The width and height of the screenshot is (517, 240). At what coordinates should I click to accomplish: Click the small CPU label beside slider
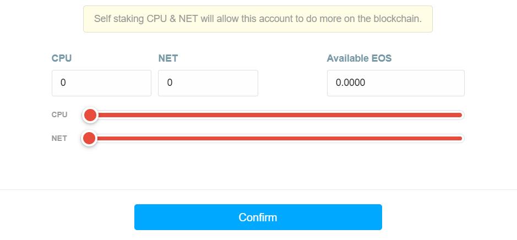point(59,115)
